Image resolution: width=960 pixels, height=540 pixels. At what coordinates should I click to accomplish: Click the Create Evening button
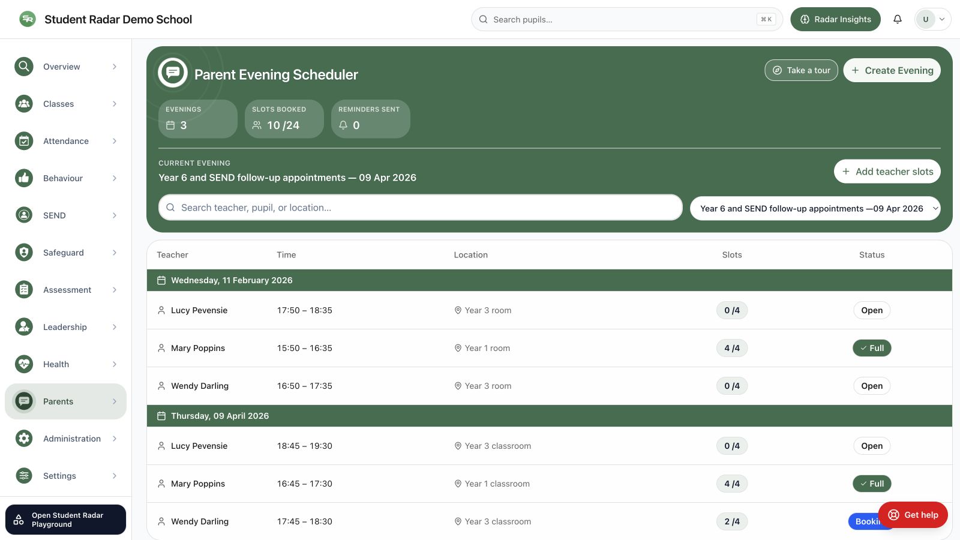[x=892, y=70]
